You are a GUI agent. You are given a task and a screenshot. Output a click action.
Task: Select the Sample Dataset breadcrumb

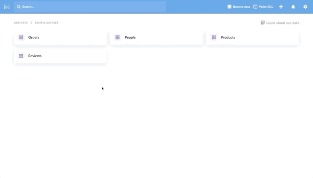tap(46, 23)
